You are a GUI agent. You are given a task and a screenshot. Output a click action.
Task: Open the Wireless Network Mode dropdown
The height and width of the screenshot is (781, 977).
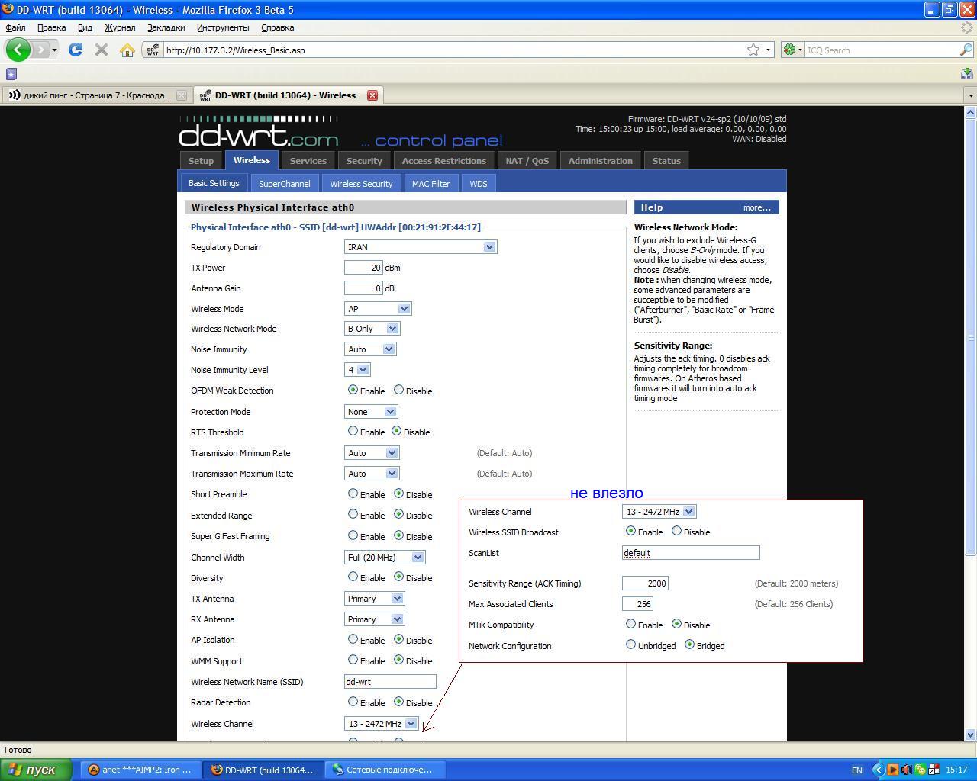372,329
